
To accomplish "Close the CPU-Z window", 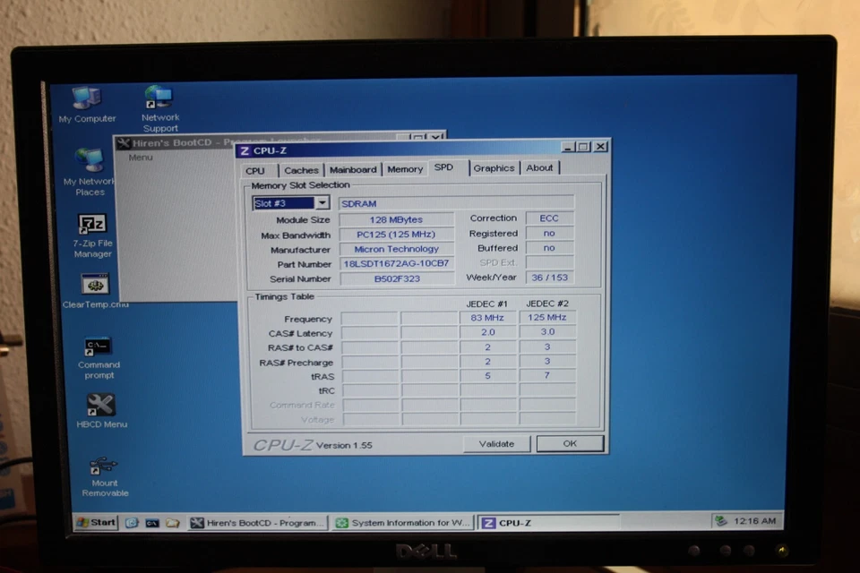I will tap(600, 147).
